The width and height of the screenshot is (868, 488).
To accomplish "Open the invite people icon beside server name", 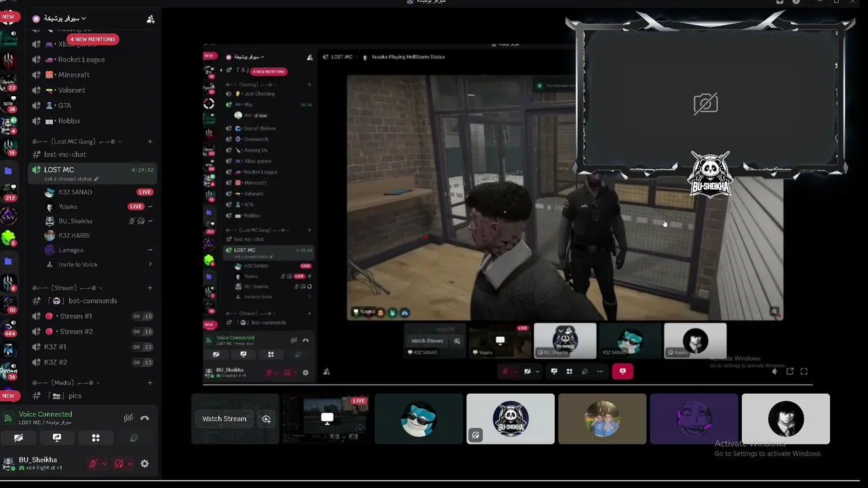I will (x=151, y=19).
